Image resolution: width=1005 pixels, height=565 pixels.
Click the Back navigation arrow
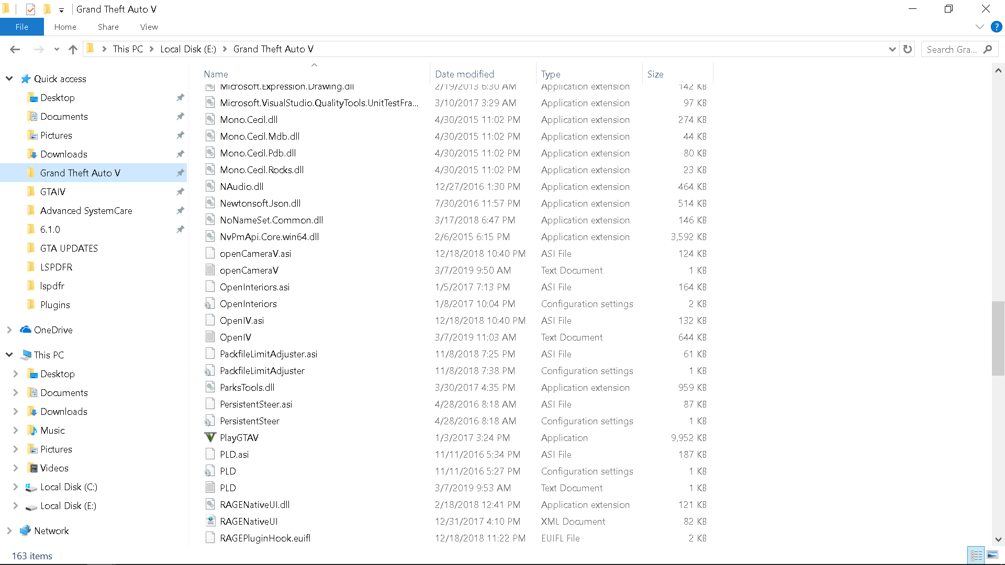[15, 49]
